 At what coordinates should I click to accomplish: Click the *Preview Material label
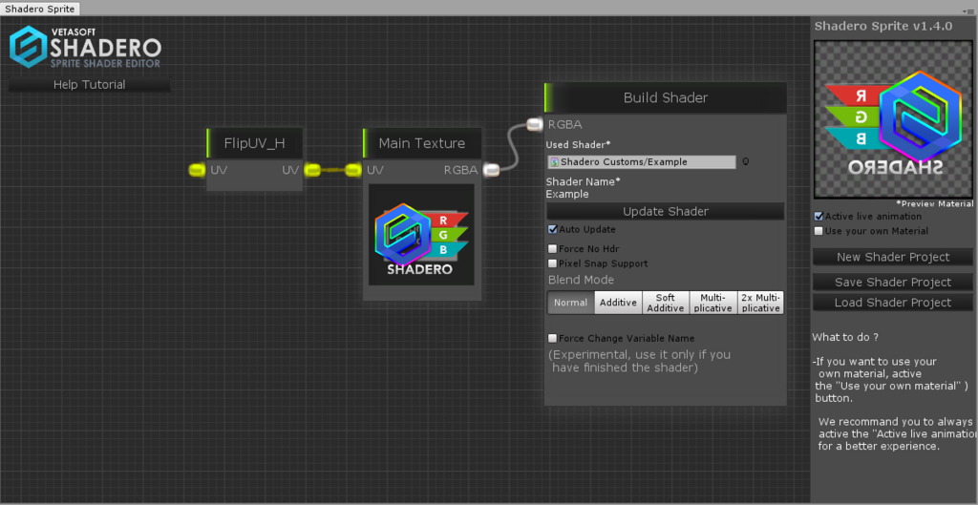pyautogui.click(x=934, y=204)
